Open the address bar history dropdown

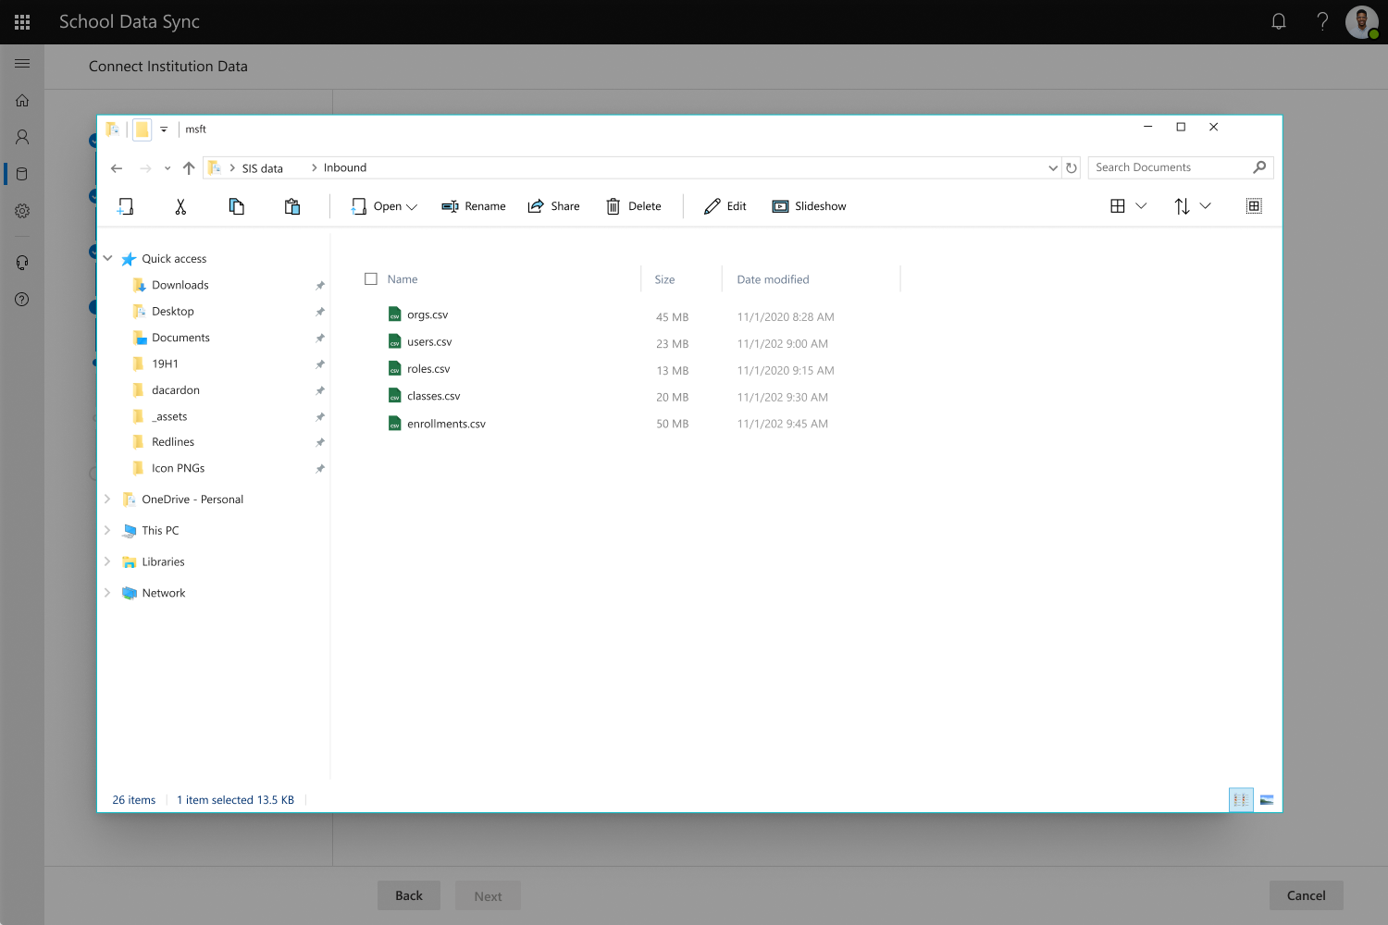click(x=1053, y=167)
